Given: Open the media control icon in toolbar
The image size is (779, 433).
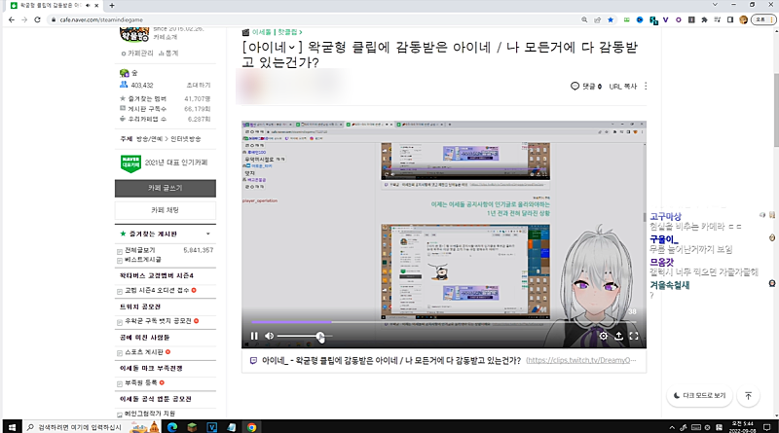Looking at the screenshot, I should tap(718, 19).
